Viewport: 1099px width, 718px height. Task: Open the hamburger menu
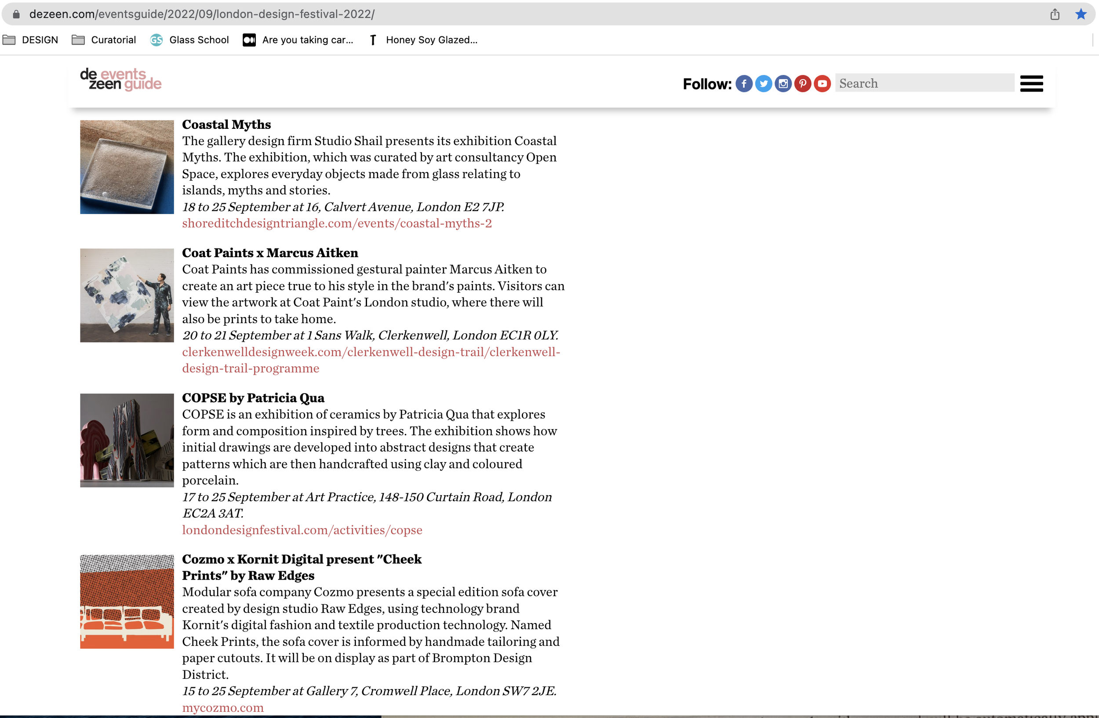(1031, 84)
